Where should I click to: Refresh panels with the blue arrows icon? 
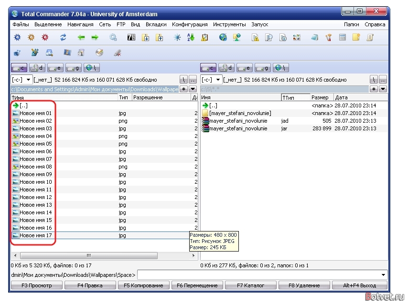(x=63, y=37)
